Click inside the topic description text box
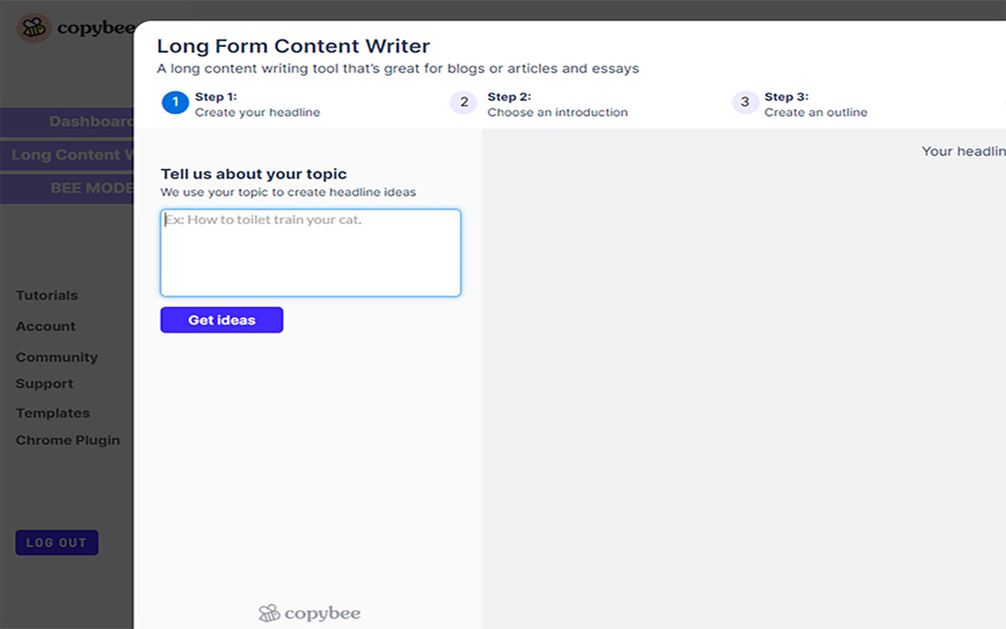Image resolution: width=1006 pixels, height=629 pixels. tap(310, 252)
